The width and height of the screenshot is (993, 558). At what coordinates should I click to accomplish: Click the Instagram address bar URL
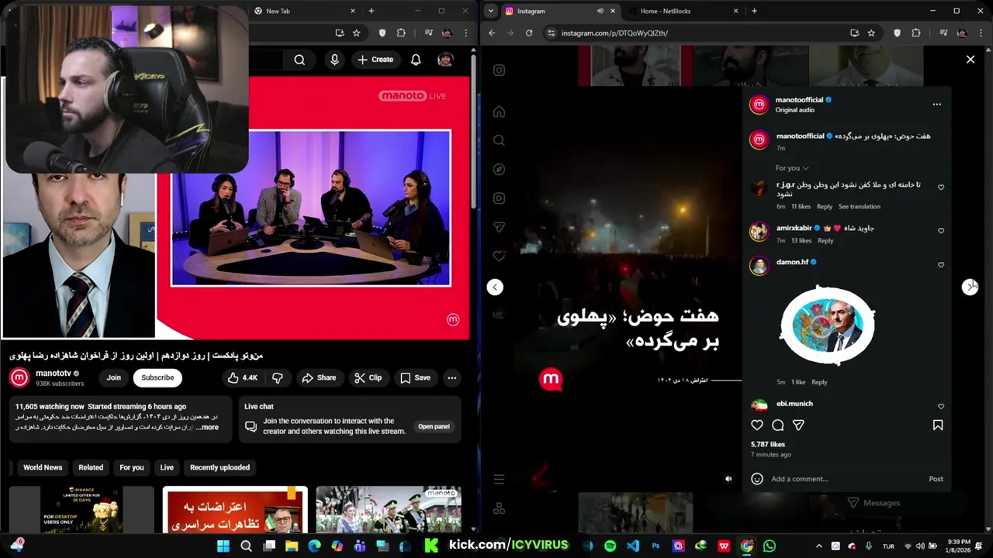614,33
